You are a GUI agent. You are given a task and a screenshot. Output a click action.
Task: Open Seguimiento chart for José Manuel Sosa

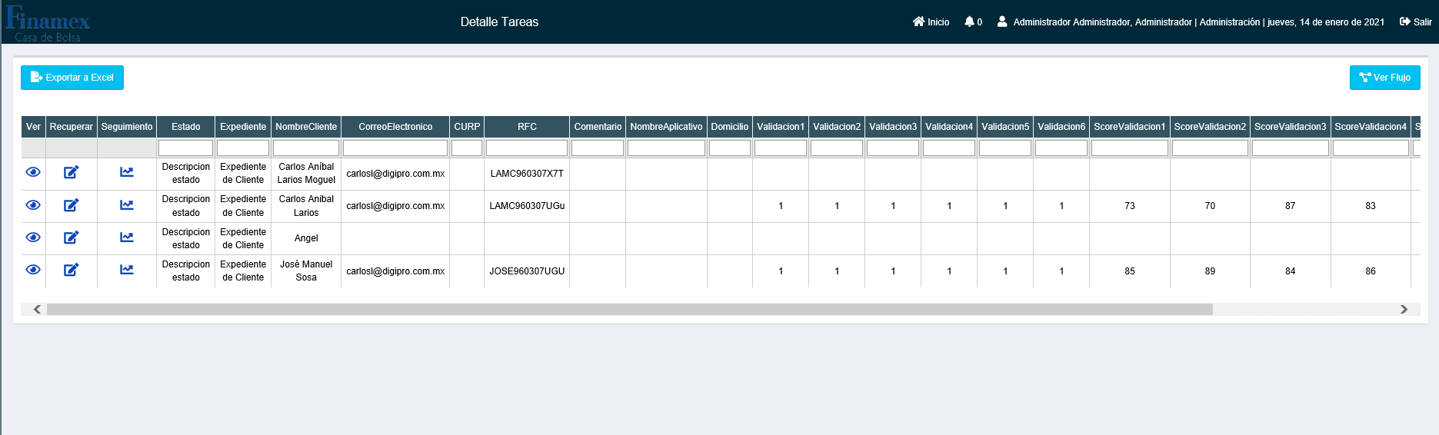[x=127, y=270]
